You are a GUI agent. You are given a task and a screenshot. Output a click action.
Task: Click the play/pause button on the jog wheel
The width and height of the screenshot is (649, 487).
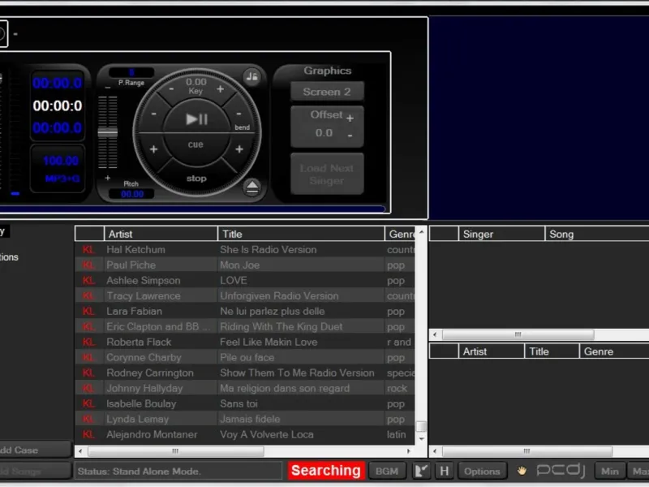pyautogui.click(x=196, y=119)
